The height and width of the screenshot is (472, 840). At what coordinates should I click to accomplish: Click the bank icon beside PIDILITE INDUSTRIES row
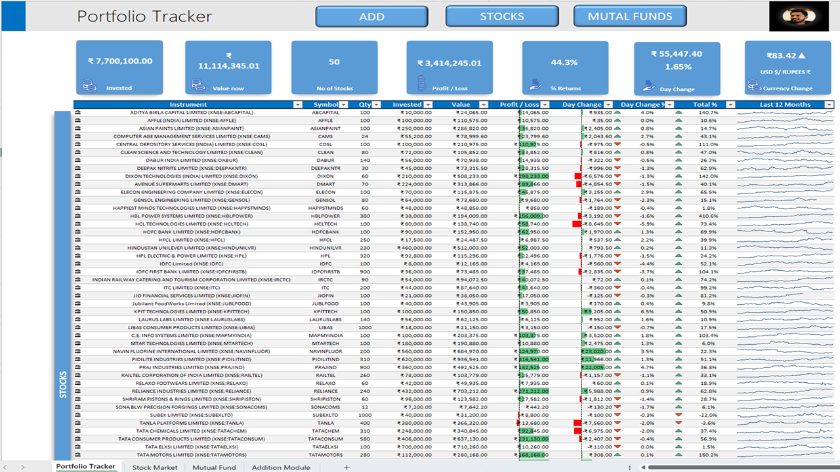78,359
